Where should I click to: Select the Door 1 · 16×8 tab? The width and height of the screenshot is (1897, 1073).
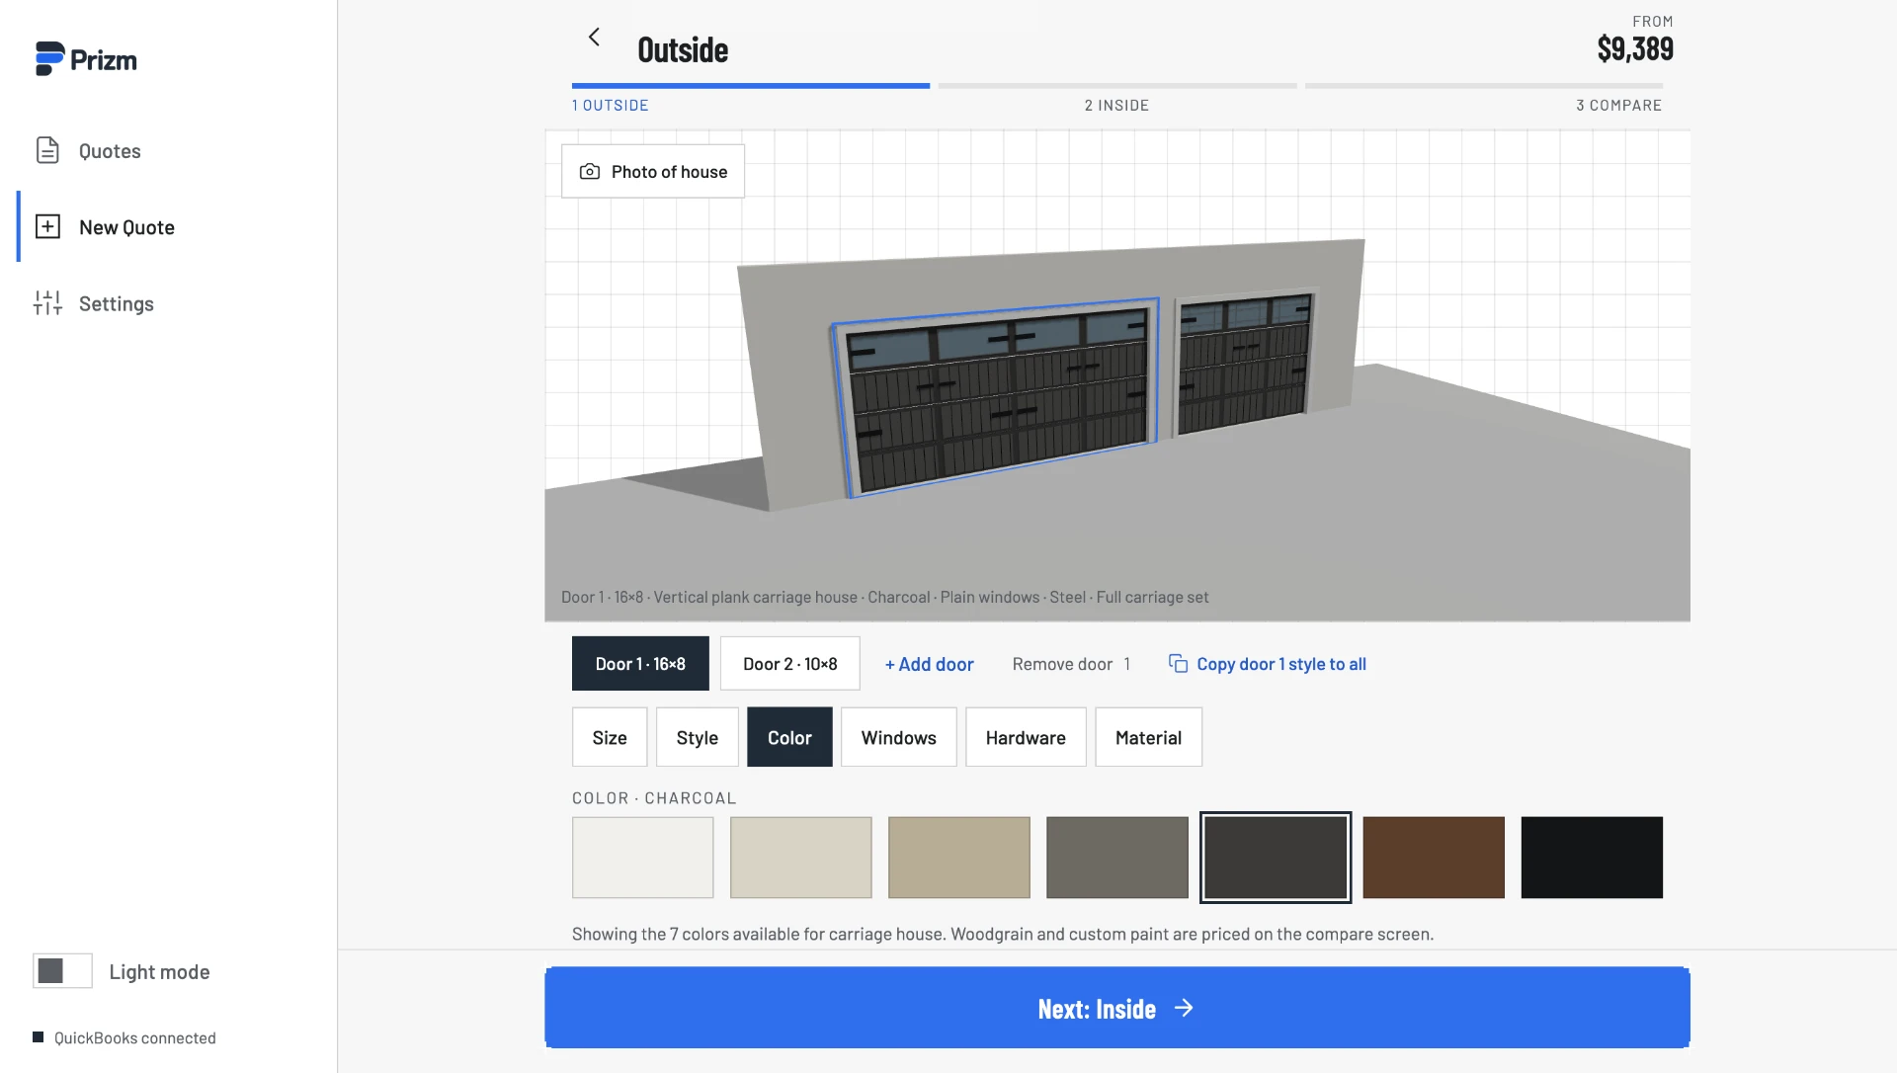pyautogui.click(x=640, y=663)
